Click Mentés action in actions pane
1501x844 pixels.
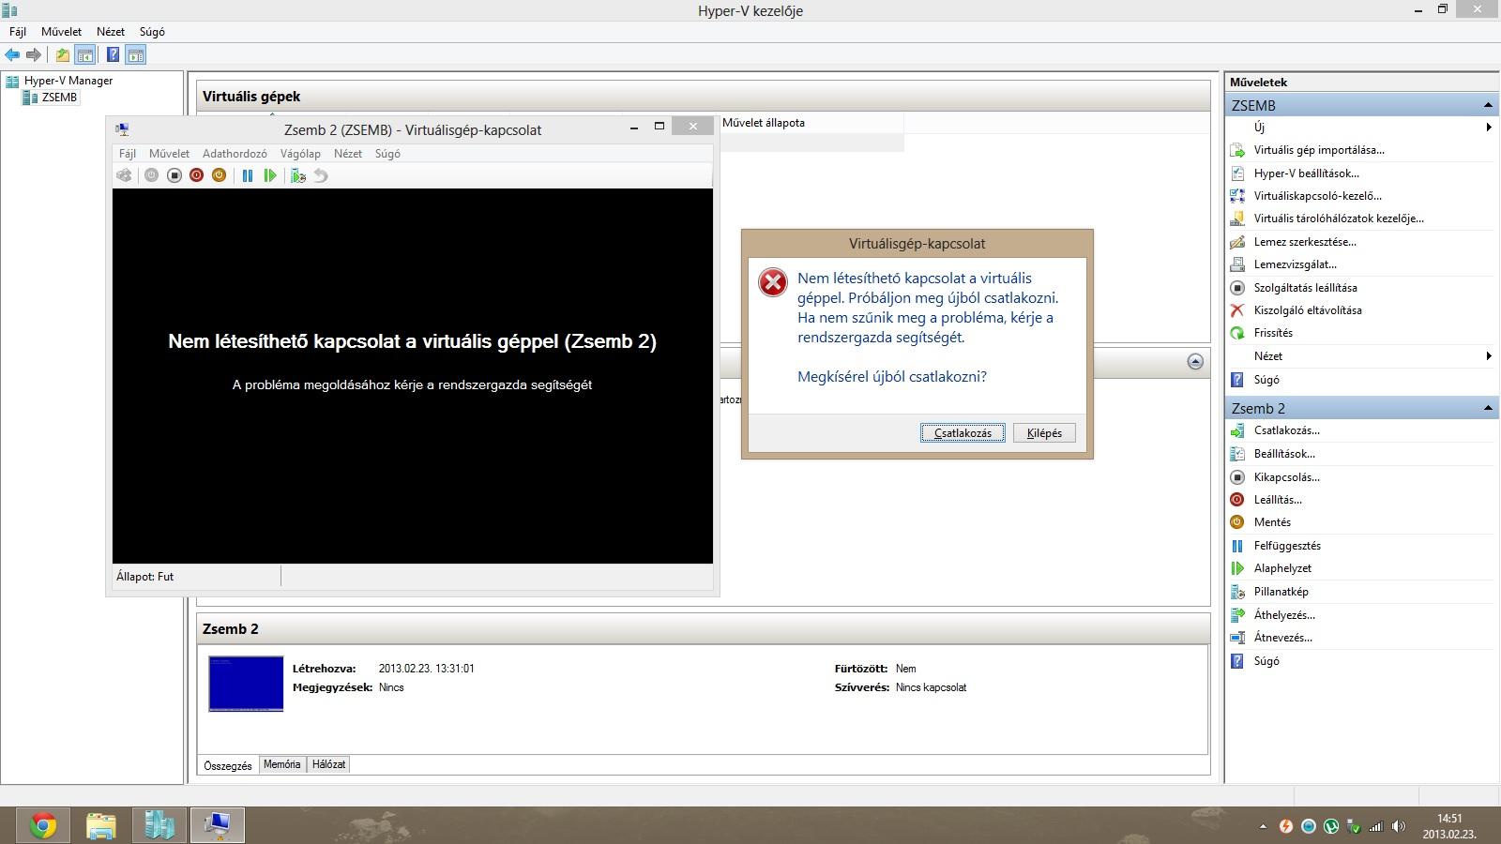point(1272,522)
